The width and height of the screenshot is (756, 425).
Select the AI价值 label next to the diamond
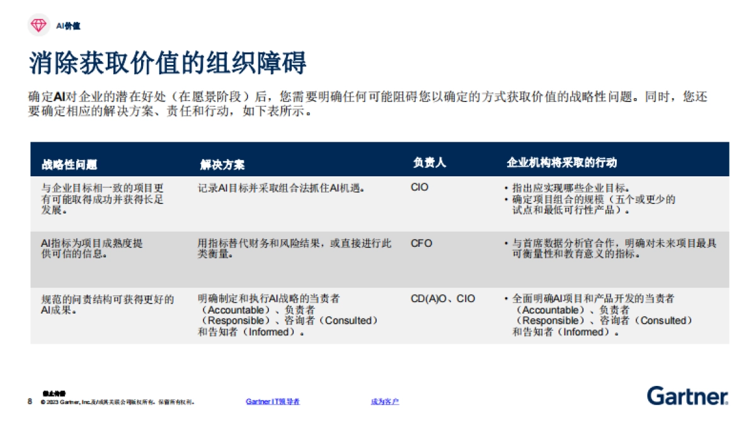click(x=67, y=26)
